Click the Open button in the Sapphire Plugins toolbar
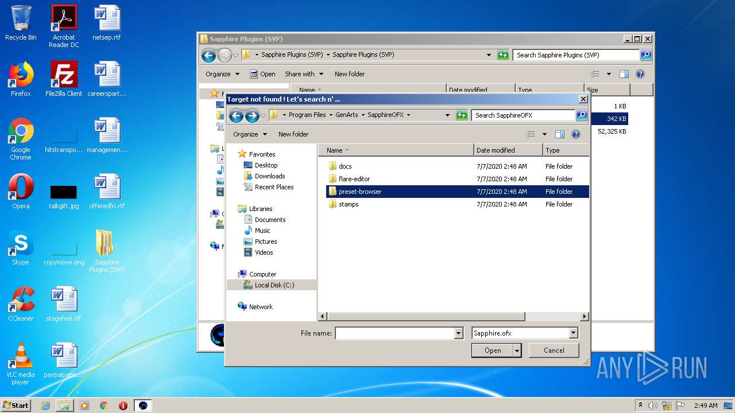 262,74
